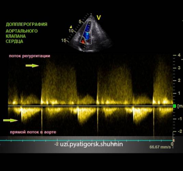Click the velocity scale value 3

[x=179, y=68]
